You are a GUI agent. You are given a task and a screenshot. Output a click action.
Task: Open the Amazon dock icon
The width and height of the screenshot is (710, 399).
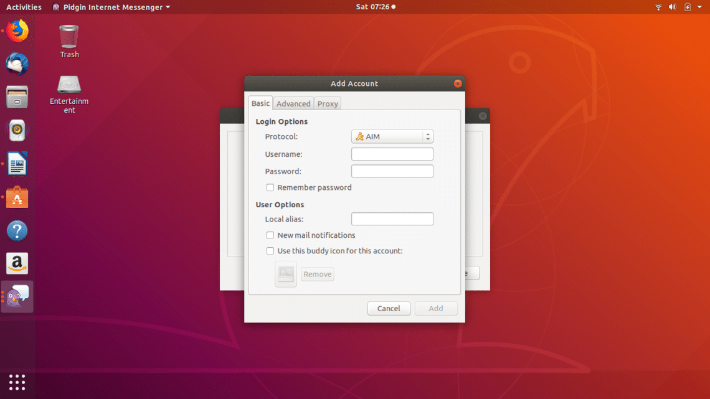click(17, 263)
